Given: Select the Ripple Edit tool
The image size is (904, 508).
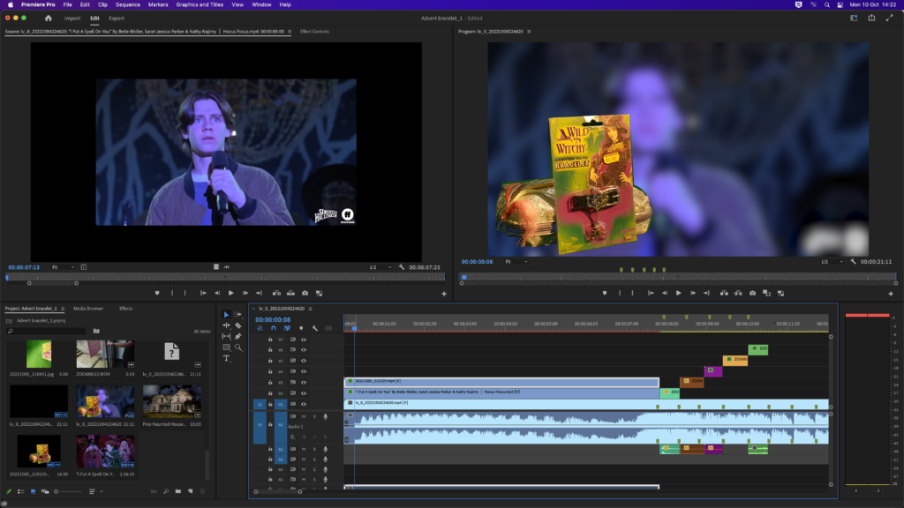Looking at the screenshot, I should 226,325.
